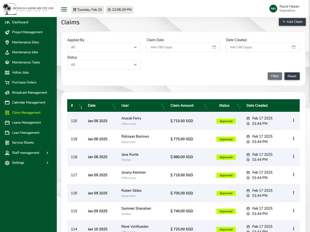Viewport: 310px width, 232px height.
Task: Click the Add Claim button
Action: point(292,22)
